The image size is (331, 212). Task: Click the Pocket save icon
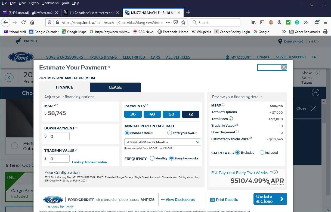[x=176, y=22]
